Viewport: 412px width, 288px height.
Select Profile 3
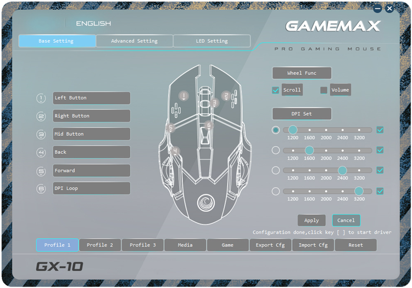point(143,245)
